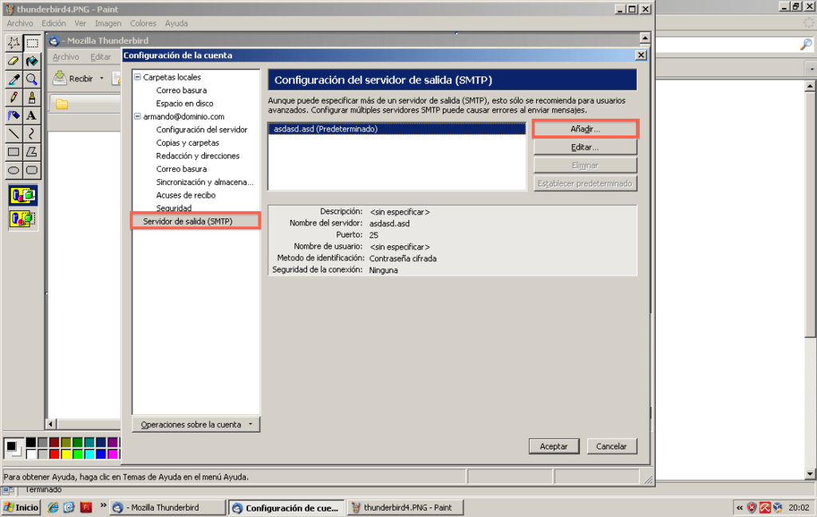Click the Añadir button
Viewport: 817px width, 517px height.
click(585, 128)
